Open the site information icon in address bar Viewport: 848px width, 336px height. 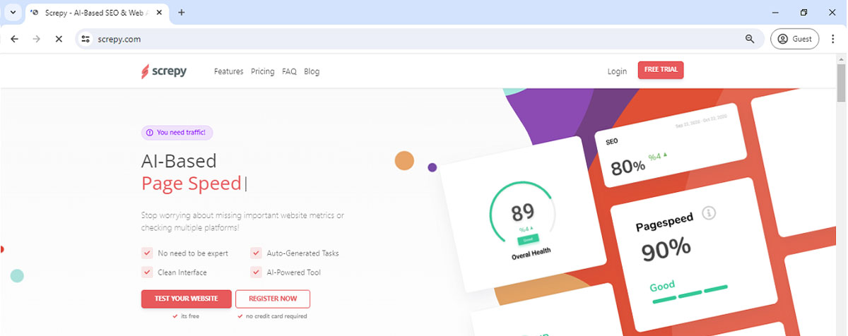(x=86, y=39)
